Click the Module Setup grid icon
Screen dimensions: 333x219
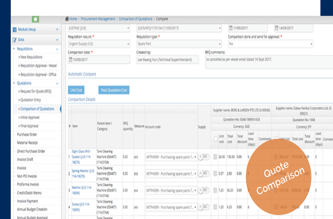pos(14,30)
